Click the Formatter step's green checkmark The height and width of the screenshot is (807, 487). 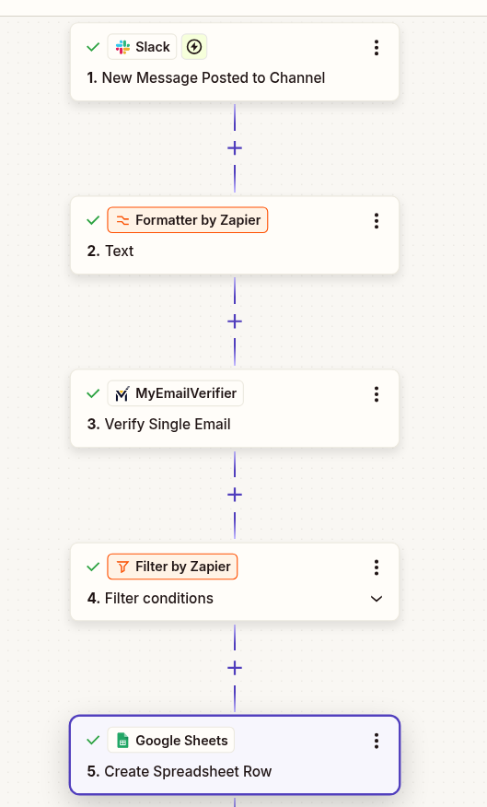93,220
